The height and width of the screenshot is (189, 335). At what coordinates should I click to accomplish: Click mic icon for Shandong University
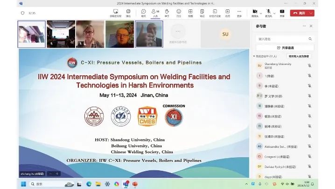click(x=309, y=65)
